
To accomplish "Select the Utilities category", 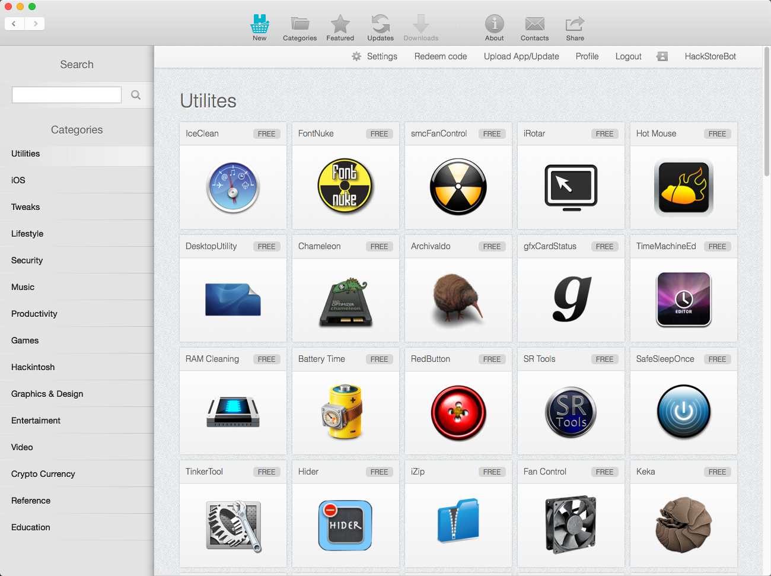I will coord(77,154).
